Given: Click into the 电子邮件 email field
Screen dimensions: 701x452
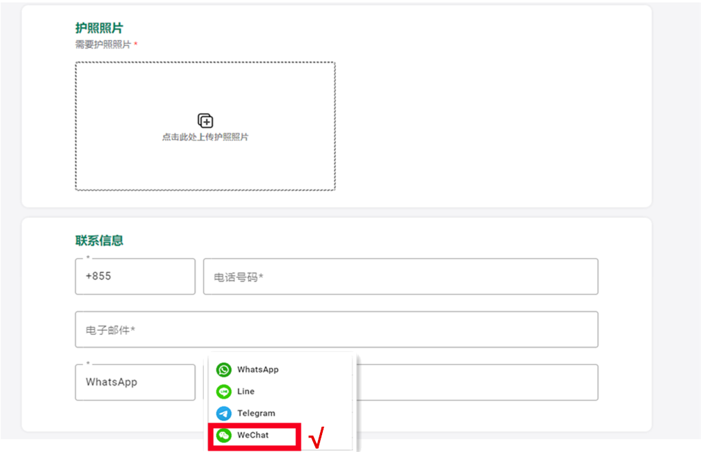Looking at the screenshot, I should point(336,329).
